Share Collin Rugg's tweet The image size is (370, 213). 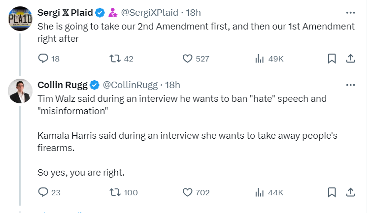pos(350,192)
